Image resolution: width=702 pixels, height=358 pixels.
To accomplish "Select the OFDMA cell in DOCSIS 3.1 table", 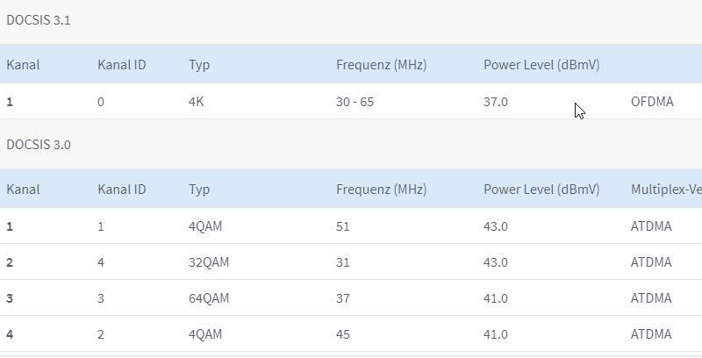I will [652, 102].
